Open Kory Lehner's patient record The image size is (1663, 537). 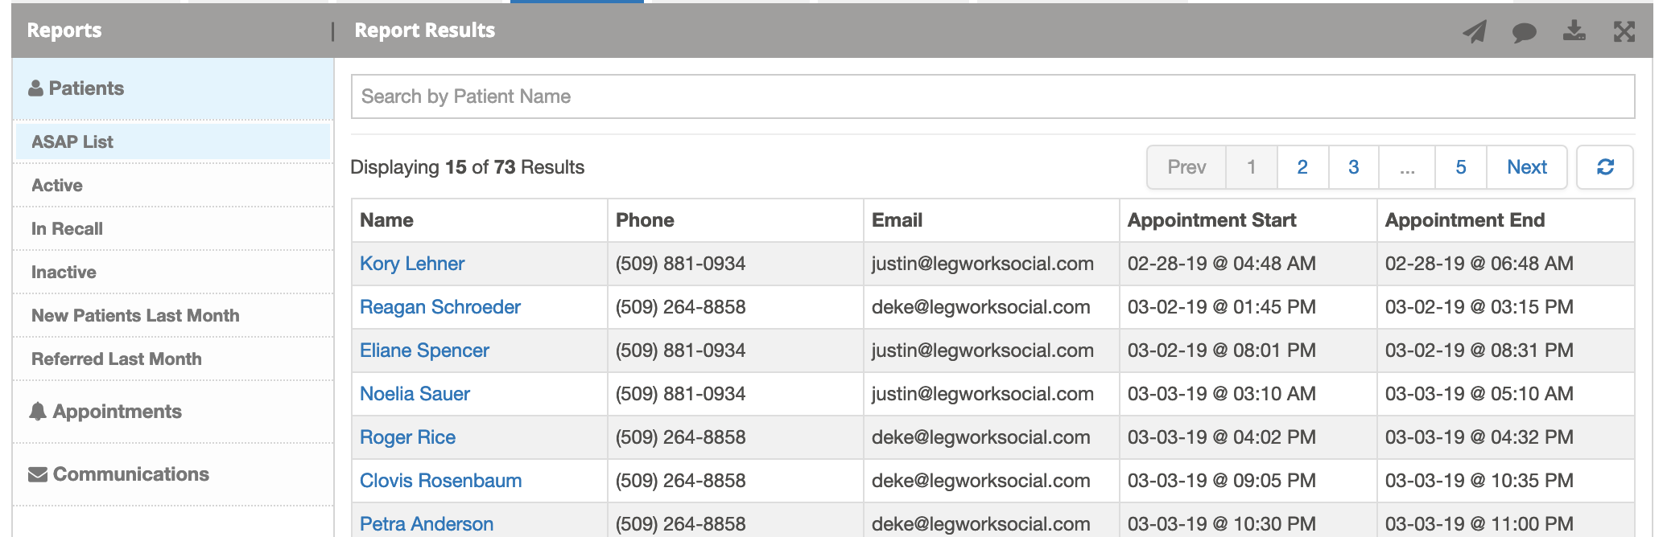pos(412,264)
